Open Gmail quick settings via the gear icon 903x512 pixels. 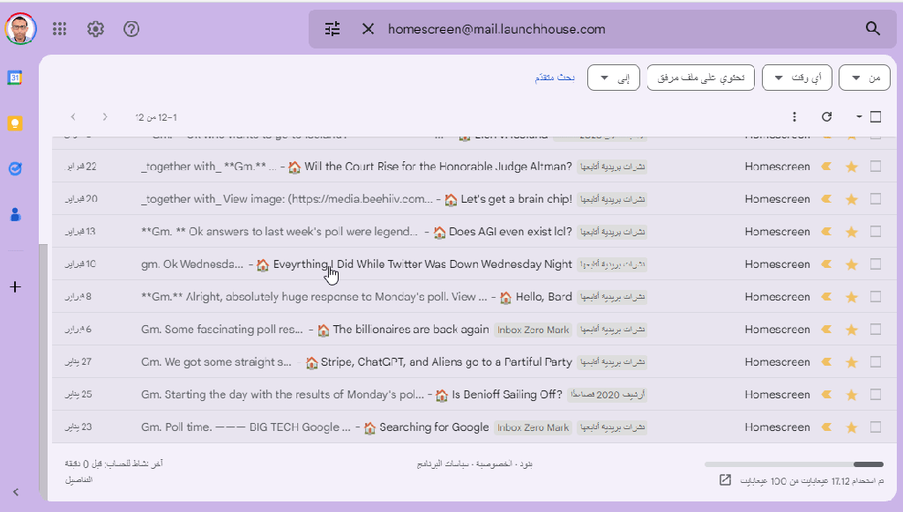pos(95,28)
